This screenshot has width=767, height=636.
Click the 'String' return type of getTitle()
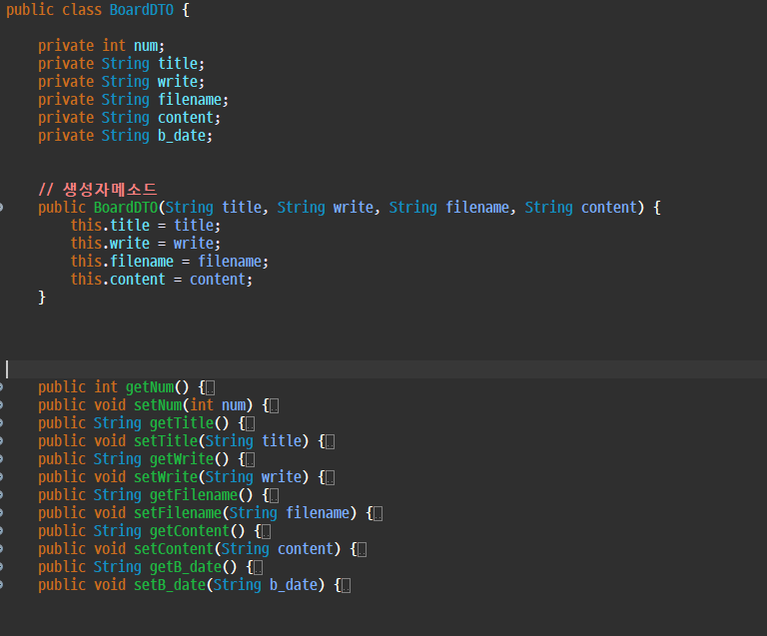click(x=118, y=423)
